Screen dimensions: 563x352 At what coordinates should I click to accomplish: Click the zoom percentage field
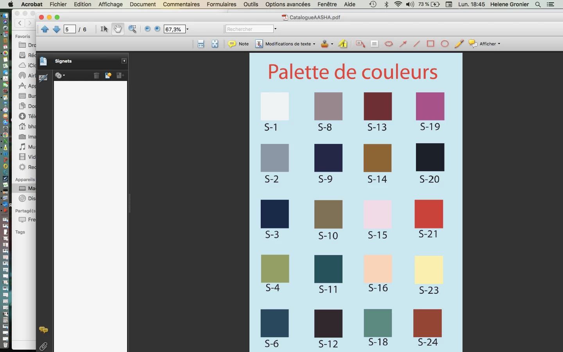(174, 29)
